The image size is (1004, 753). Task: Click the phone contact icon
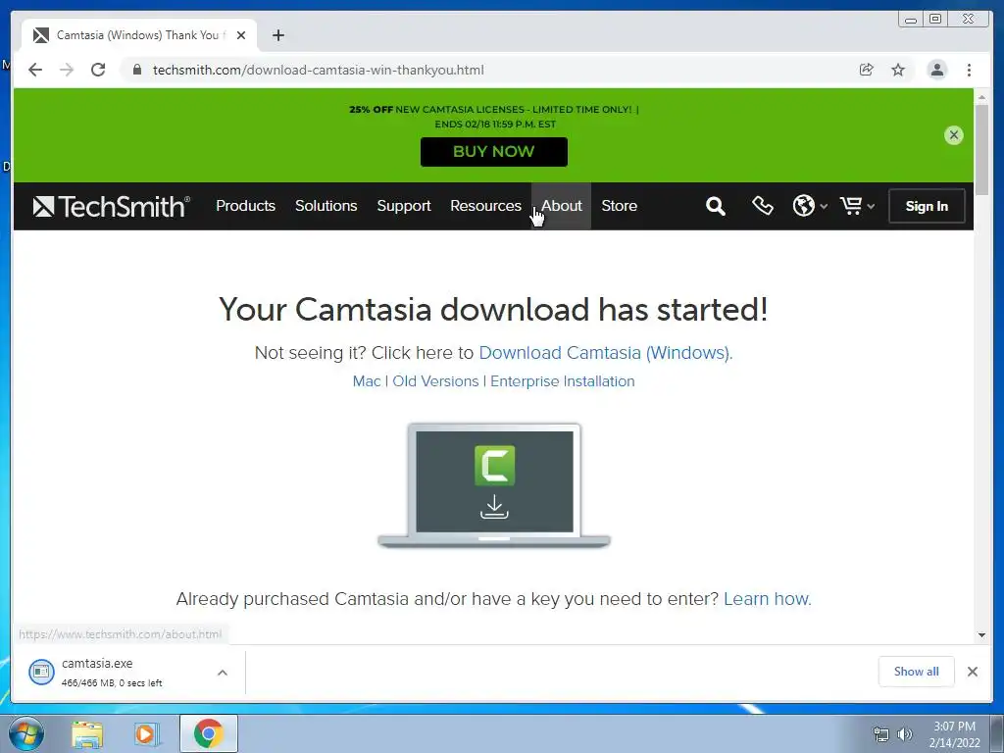762,206
